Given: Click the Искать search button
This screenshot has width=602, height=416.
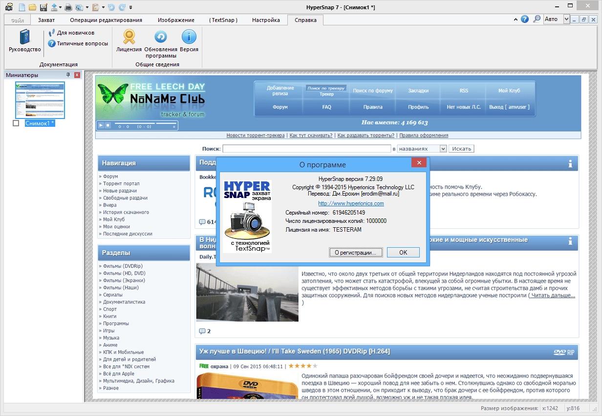Looking at the screenshot, I should tap(461, 149).
